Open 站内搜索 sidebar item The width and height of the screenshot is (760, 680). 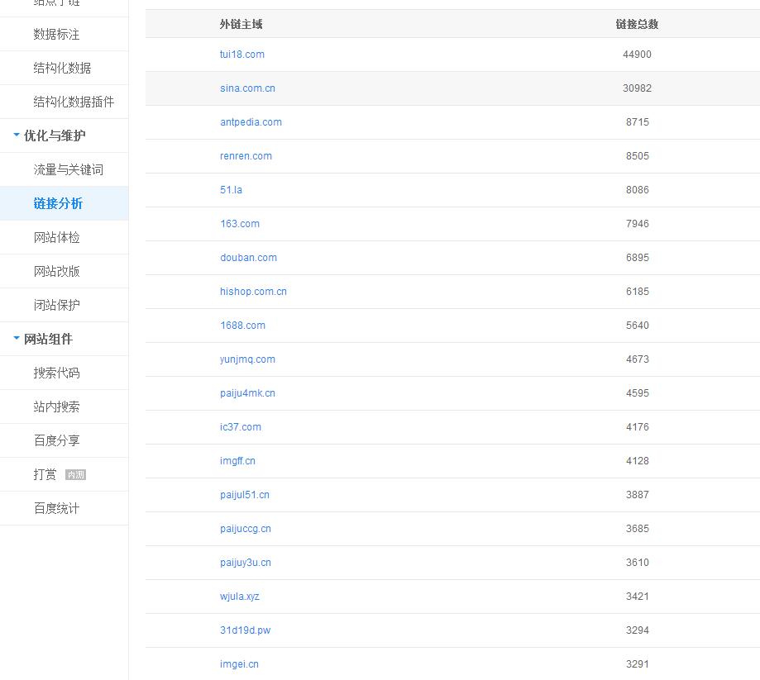[x=57, y=407]
